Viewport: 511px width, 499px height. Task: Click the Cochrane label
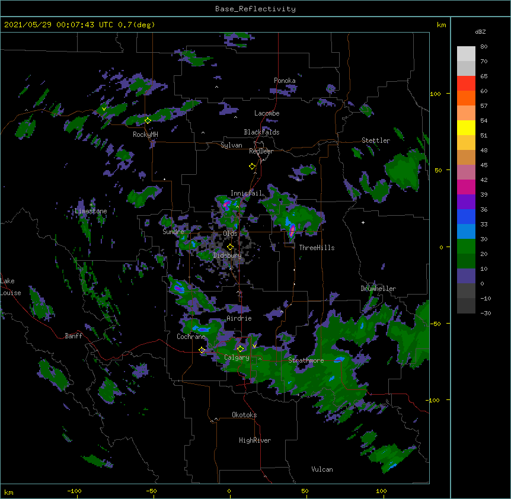click(191, 337)
